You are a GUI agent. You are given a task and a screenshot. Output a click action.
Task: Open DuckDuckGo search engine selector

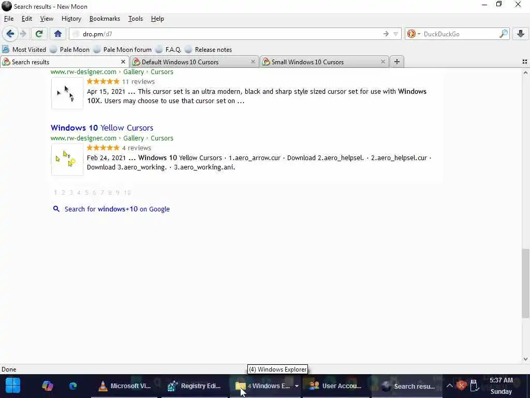[414, 34]
